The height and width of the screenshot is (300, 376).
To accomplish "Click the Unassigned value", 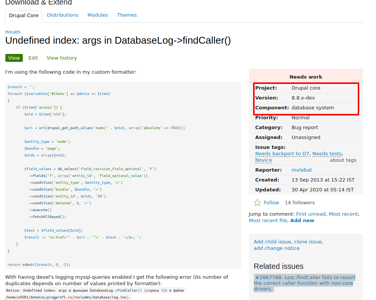I will pyautogui.click(x=306, y=137).
